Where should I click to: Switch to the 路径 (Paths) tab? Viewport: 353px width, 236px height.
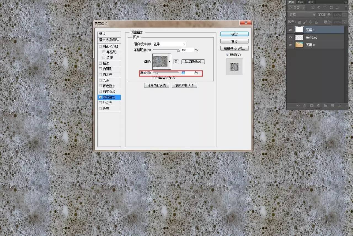click(301, 2)
